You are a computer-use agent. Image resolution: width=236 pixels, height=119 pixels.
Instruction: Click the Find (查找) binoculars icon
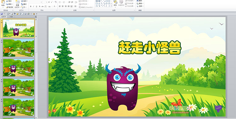138,1
